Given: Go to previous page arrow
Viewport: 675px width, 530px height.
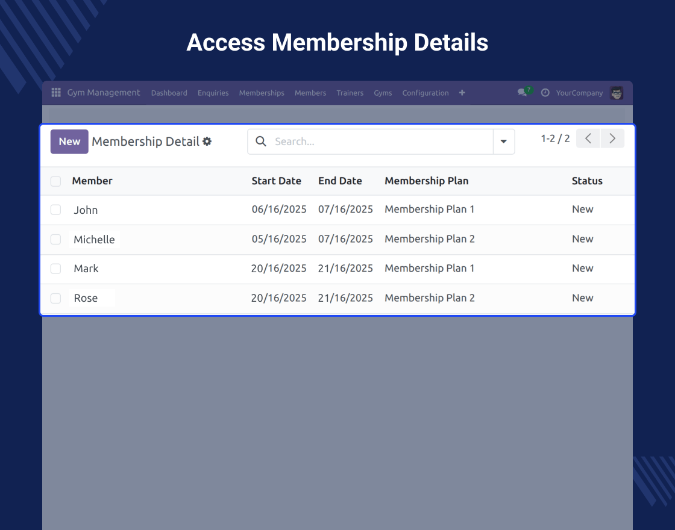Looking at the screenshot, I should [x=588, y=139].
